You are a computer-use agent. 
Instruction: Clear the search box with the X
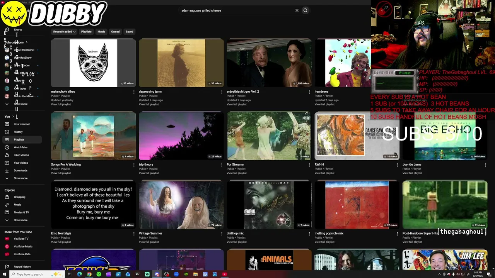(x=297, y=10)
